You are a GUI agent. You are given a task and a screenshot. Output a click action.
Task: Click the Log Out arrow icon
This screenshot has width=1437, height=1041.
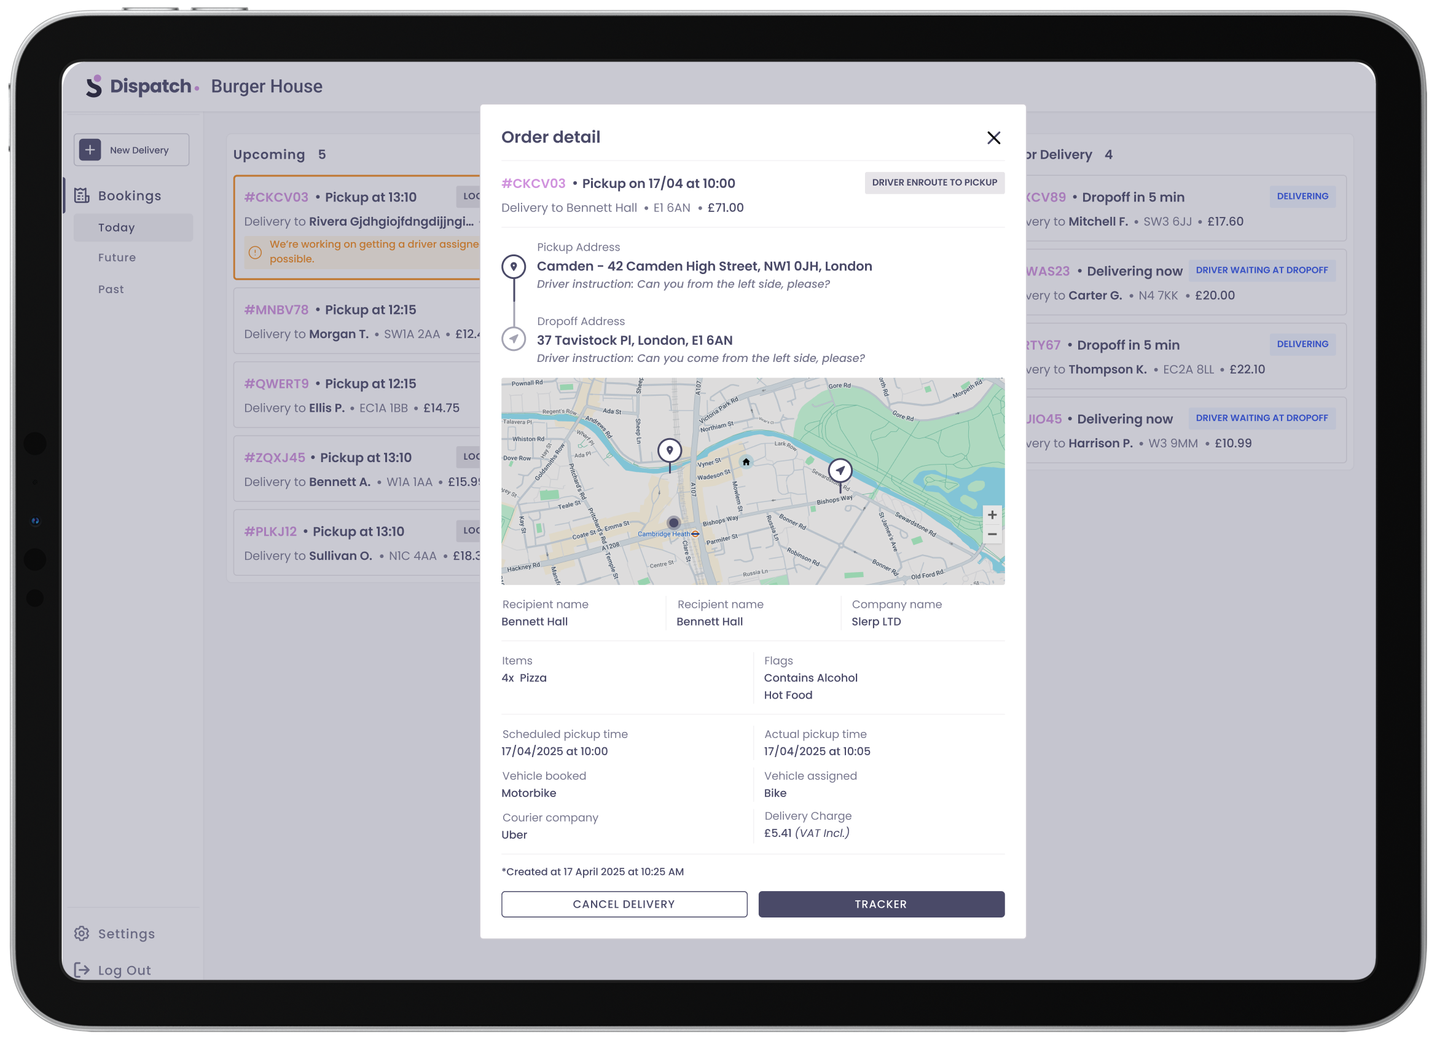click(x=82, y=969)
